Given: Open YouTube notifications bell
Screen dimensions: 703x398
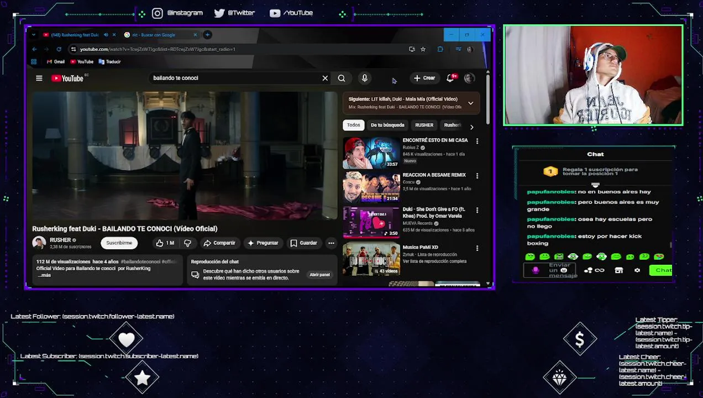Looking at the screenshot, I should click(x=450, y=78).
